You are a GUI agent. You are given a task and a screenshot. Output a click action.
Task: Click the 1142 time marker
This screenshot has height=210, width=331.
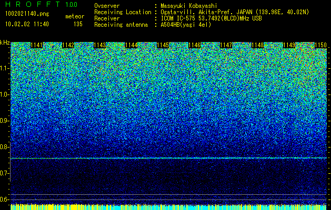pos(68,45)
